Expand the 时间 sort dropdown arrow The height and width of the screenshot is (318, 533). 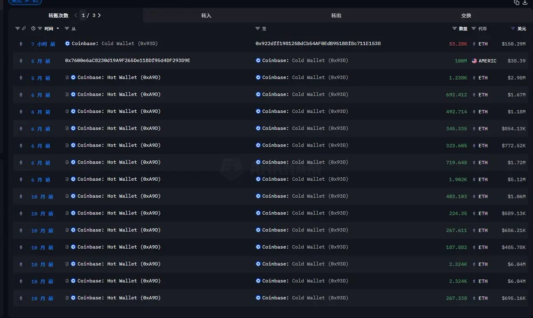(58, 28)
